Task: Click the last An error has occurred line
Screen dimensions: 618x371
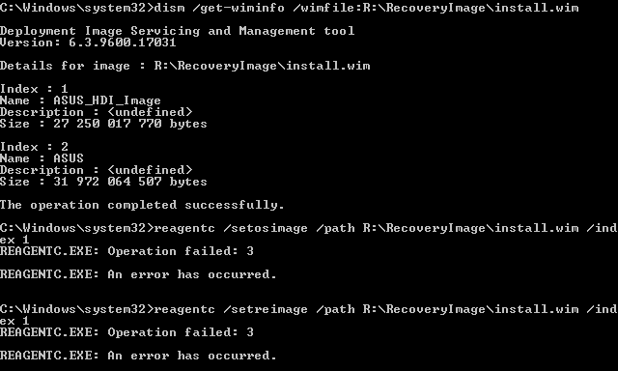Action: pyautogui.click(x=138, y=356)
